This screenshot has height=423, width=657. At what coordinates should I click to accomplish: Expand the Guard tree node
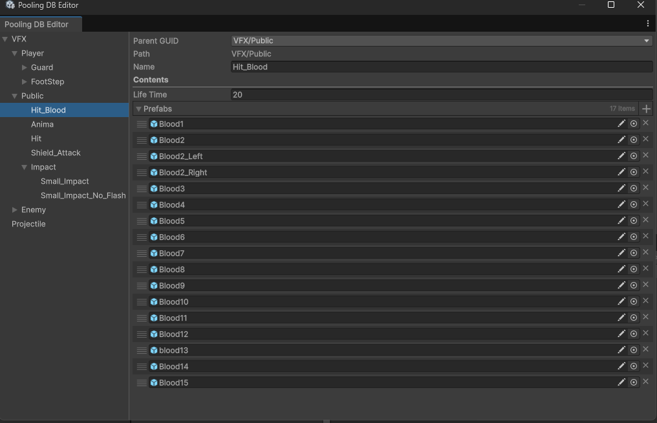tap(25, 67)
